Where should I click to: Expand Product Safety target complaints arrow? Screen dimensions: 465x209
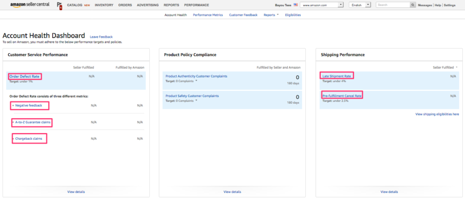[x=196, y=101]
